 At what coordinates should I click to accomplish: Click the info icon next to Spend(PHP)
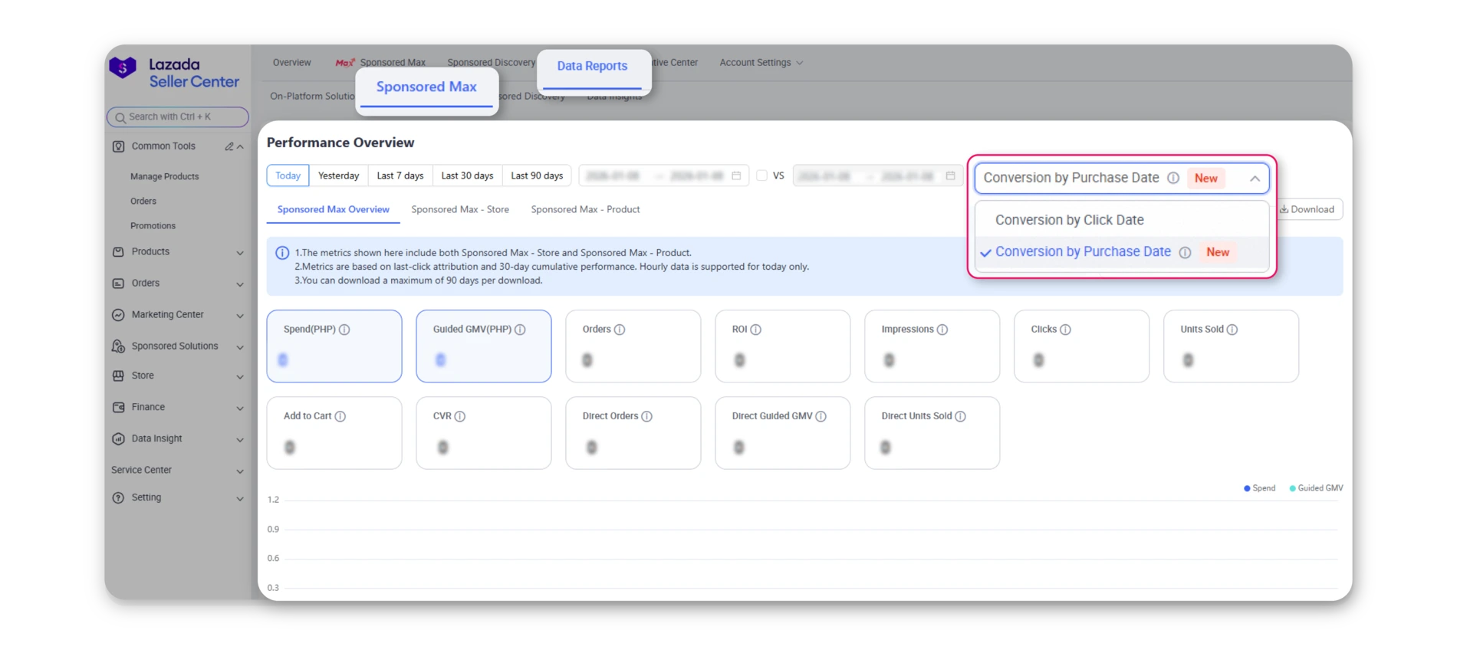pos(344,330)
